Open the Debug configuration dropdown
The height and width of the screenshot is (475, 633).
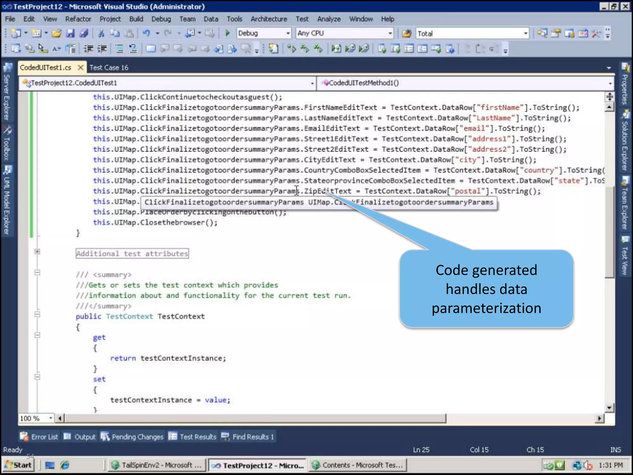click(288, 33)
